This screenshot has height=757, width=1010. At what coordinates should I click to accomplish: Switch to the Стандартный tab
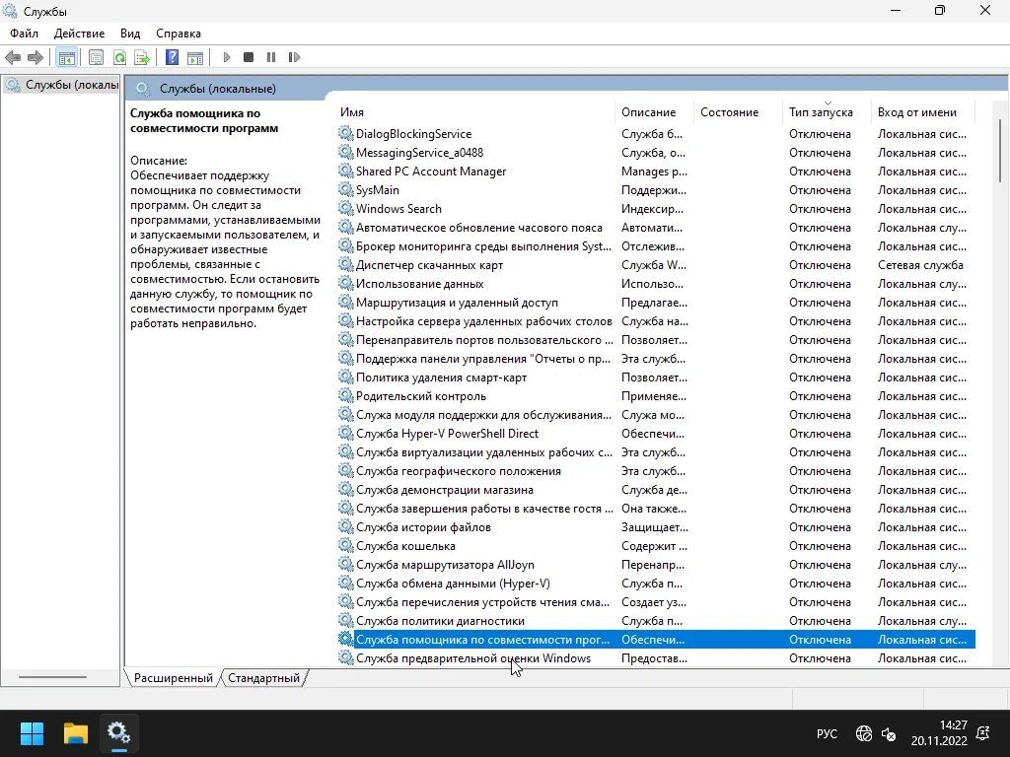(263, 678)
